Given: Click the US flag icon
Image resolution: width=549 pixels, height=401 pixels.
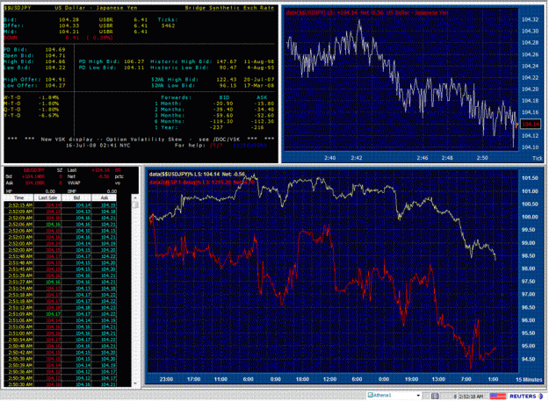Looking at the screenshot, I should (x=497, y=396).
